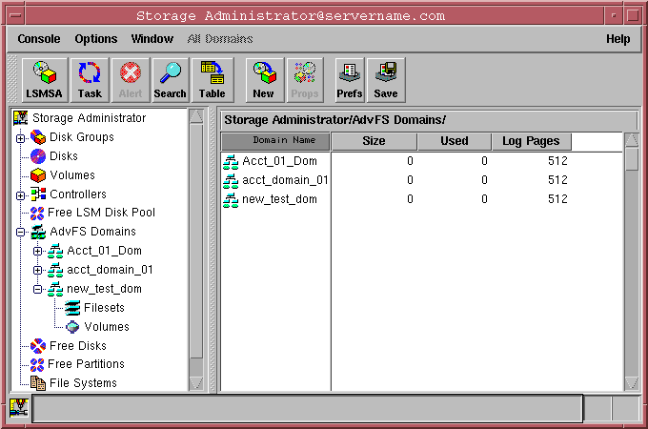The width and height of the screenshot is (648, 429).
Task: Open the Table view icon
Action: pos(212,80)
